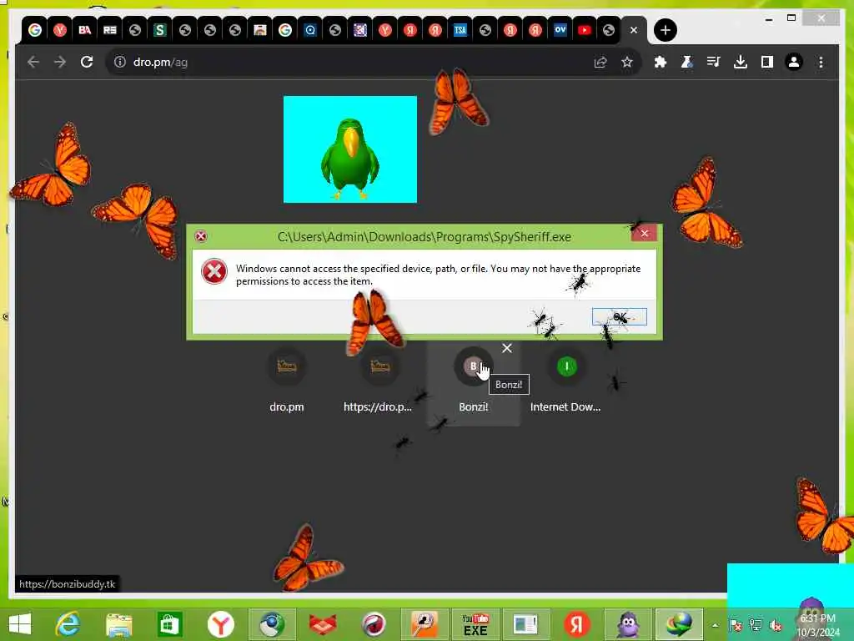Open the YouTube EXE taskbar app

point(475,624)
